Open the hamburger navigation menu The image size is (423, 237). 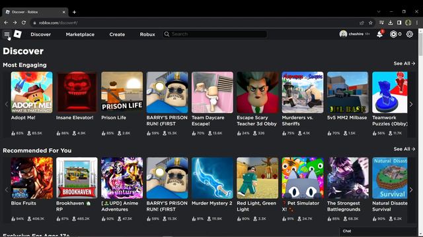pos(7,34)
